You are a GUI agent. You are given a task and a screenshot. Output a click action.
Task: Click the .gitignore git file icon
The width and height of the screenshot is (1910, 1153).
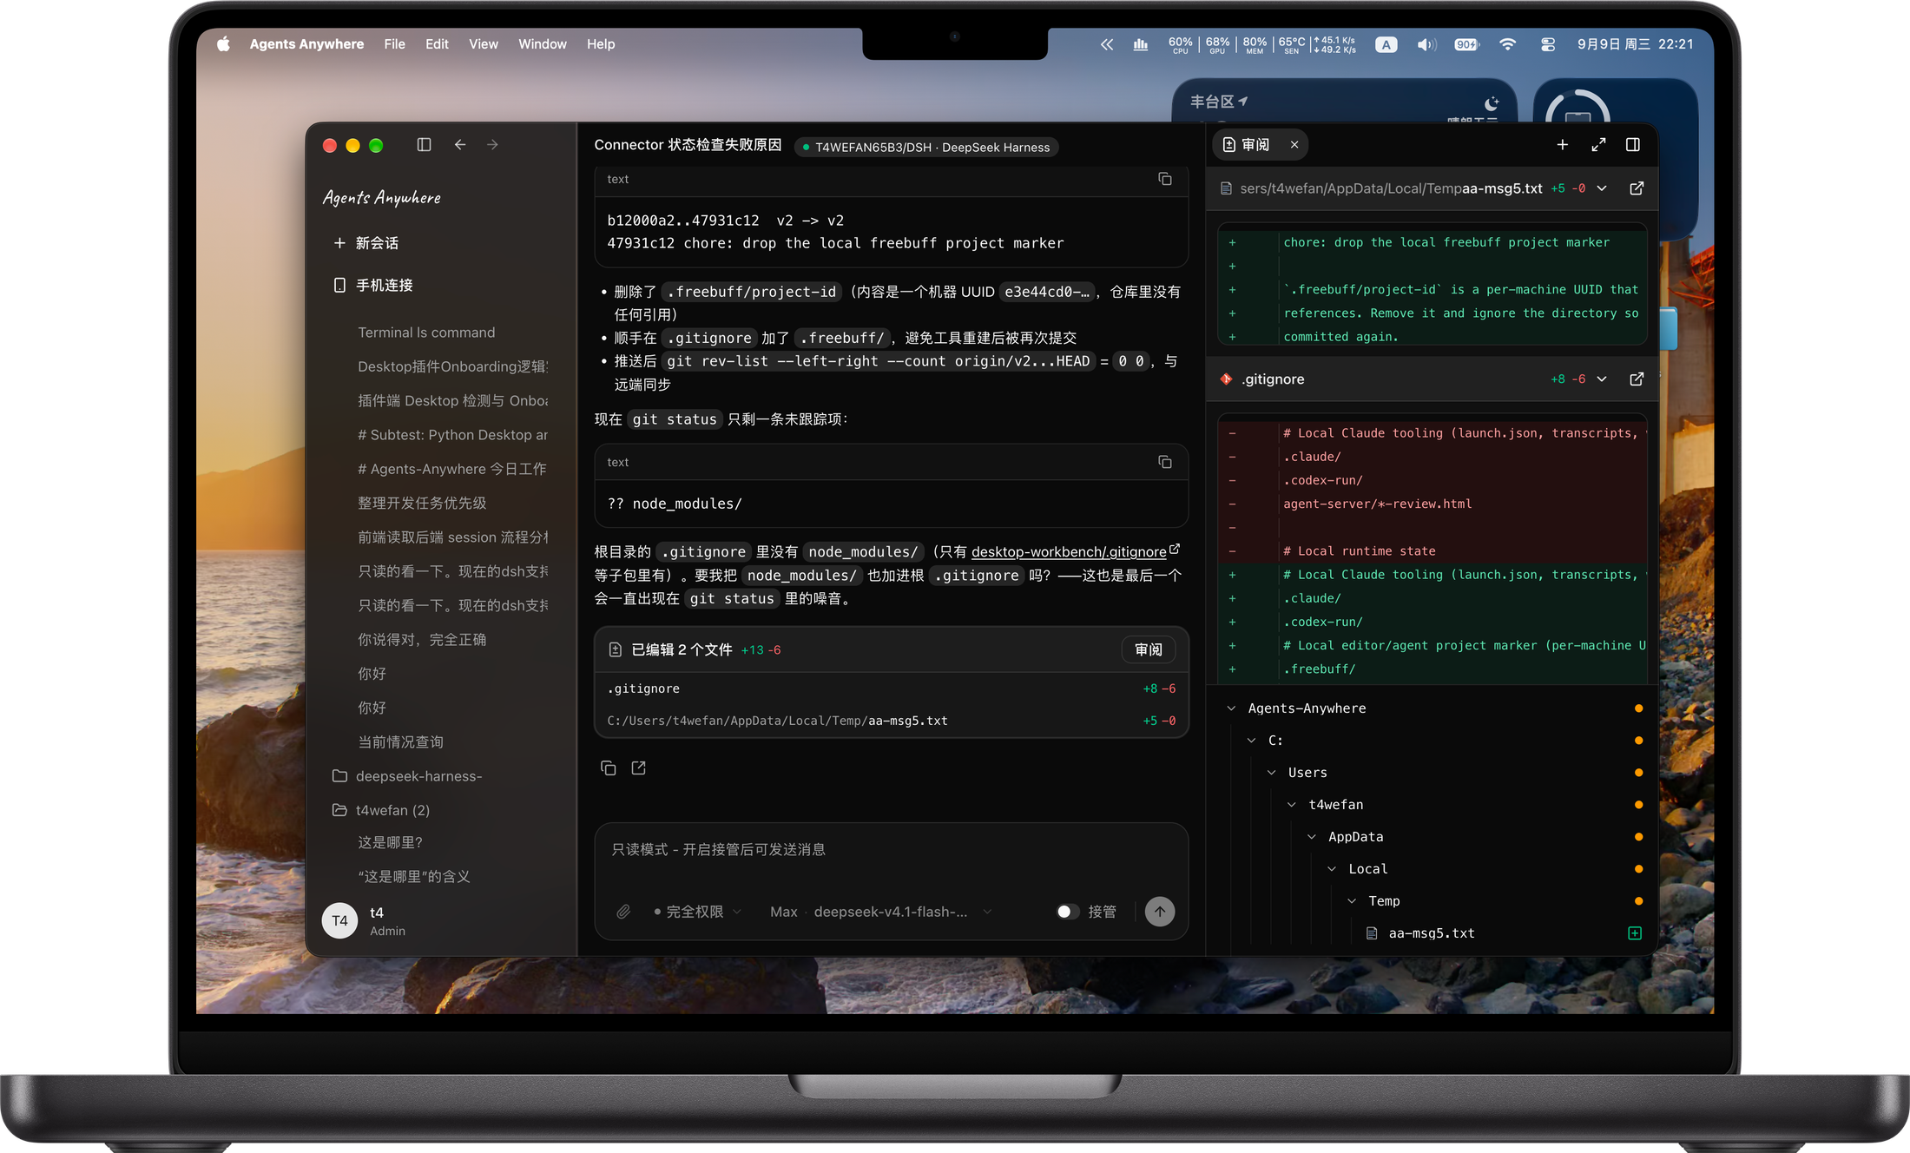pyautogui.click(x=1226, y=379)
